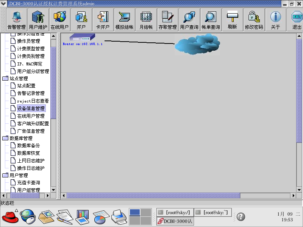Screen dimensions: 303x227
Task: Click the tree panel scroll right arrow
Action: 48,196
